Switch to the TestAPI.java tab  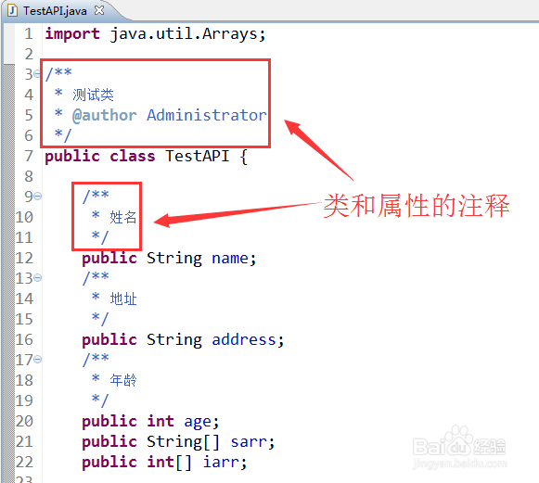pyautogui.click(x=55, y=11)
